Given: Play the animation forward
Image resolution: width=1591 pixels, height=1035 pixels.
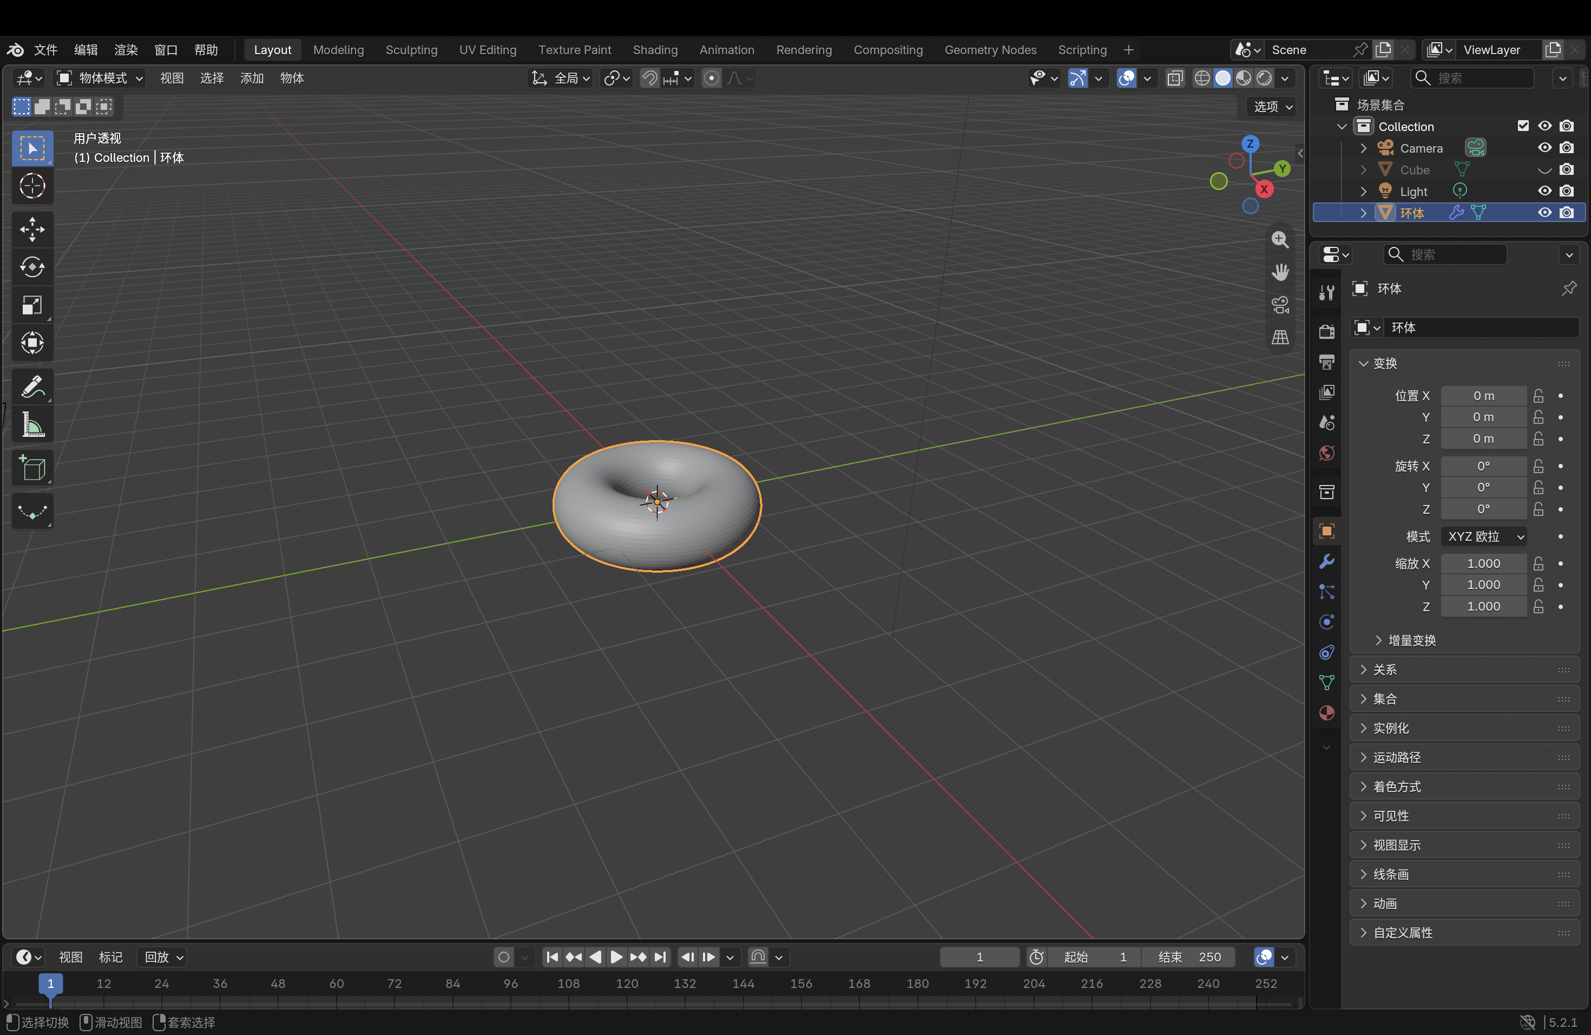Looking at the screenshot, I should (616, 957).
